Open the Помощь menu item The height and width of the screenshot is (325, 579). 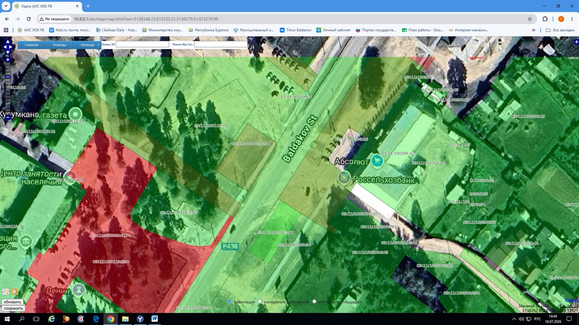(x=60, y=45)
